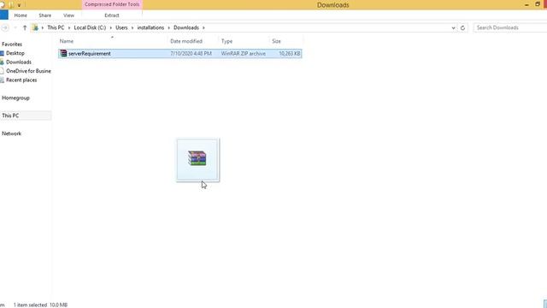Click the WinRAR drag thumbnail
The height and width of the screenshot is (308, 547).
point(197,160)
